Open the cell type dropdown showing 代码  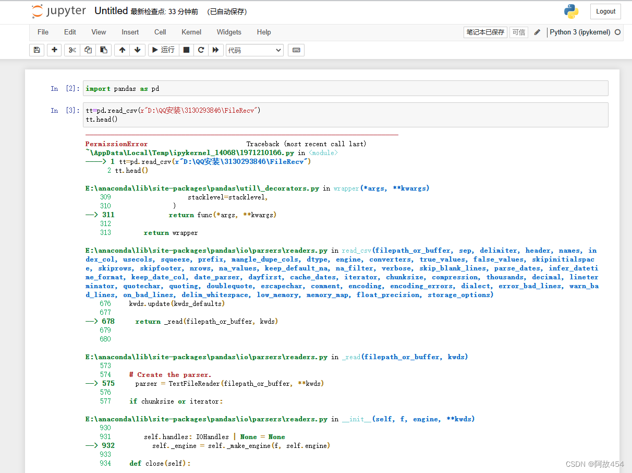point(254,50)
